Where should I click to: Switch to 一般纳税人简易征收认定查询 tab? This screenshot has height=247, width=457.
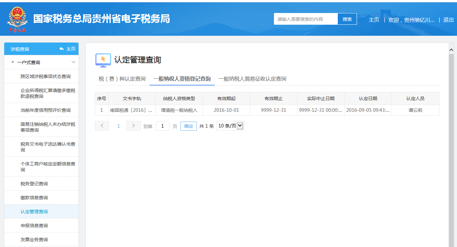click(252, 79)
